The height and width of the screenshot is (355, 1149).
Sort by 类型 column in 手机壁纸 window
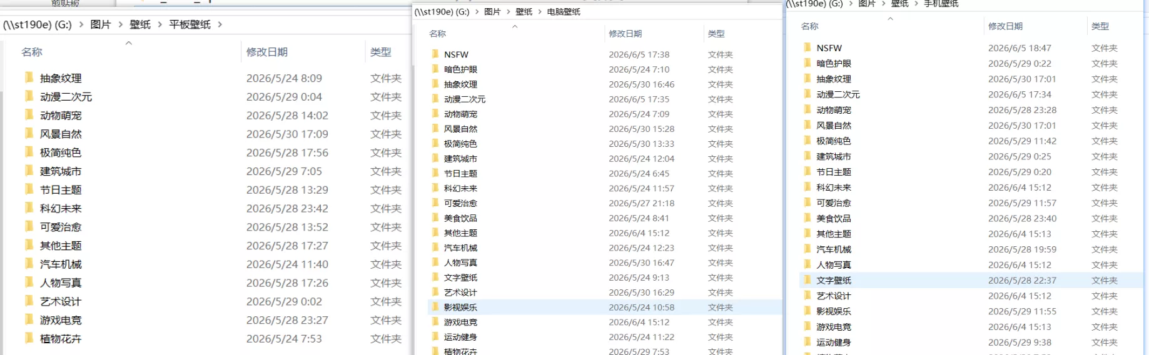coord(1100,26)
